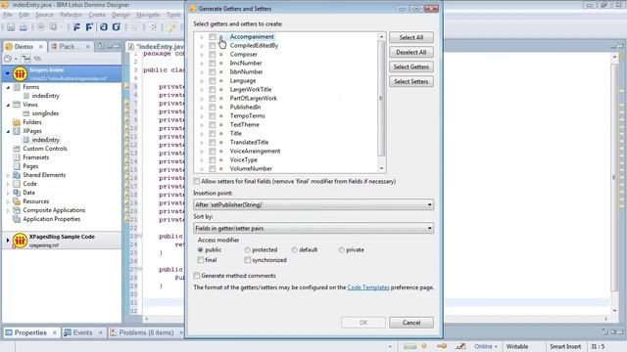
Task: Click the Select Setters button
Action: (411, 82)
